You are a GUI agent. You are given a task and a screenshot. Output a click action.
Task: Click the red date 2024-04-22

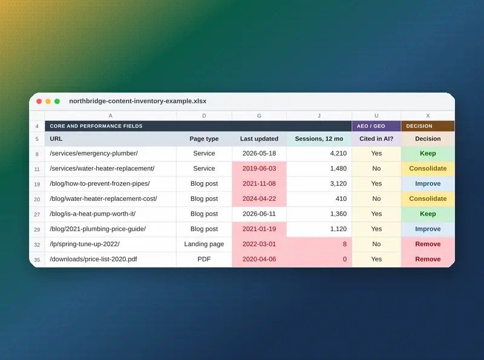(x=259, y=199)
